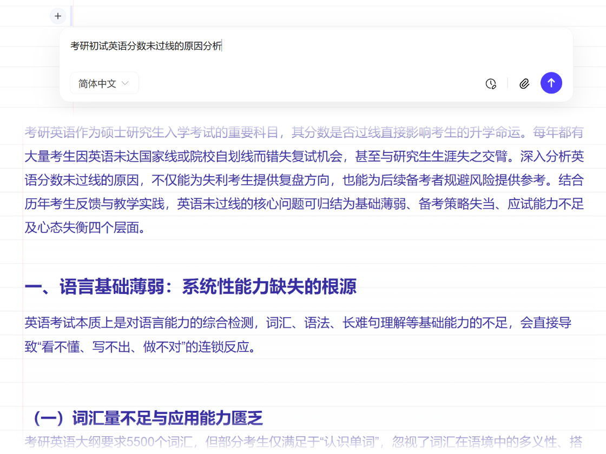Click the line starting 大量考生因英语未达国家线
This screenshot has height=454, width=606.
coord(303,157)
